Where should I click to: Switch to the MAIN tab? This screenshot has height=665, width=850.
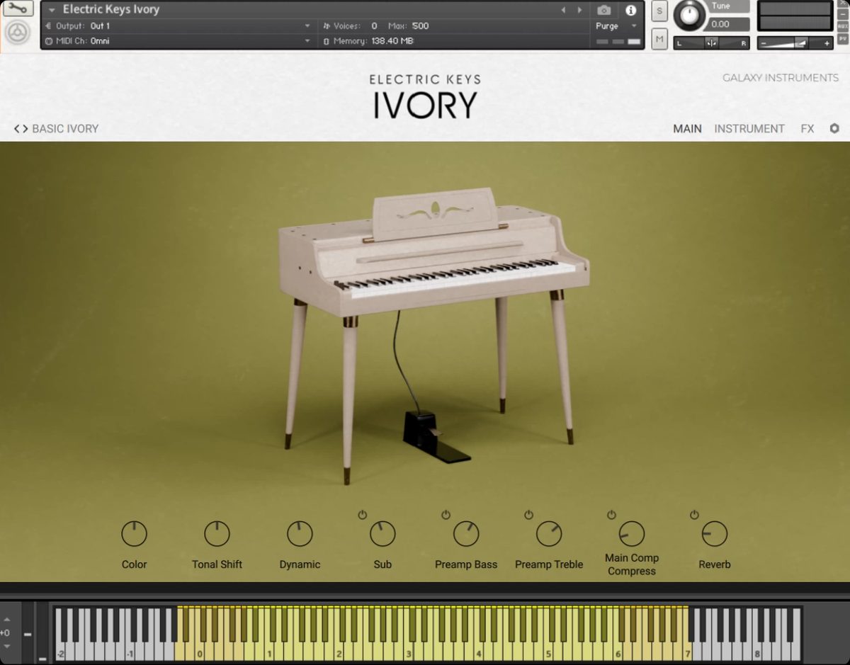coord(687,129)
